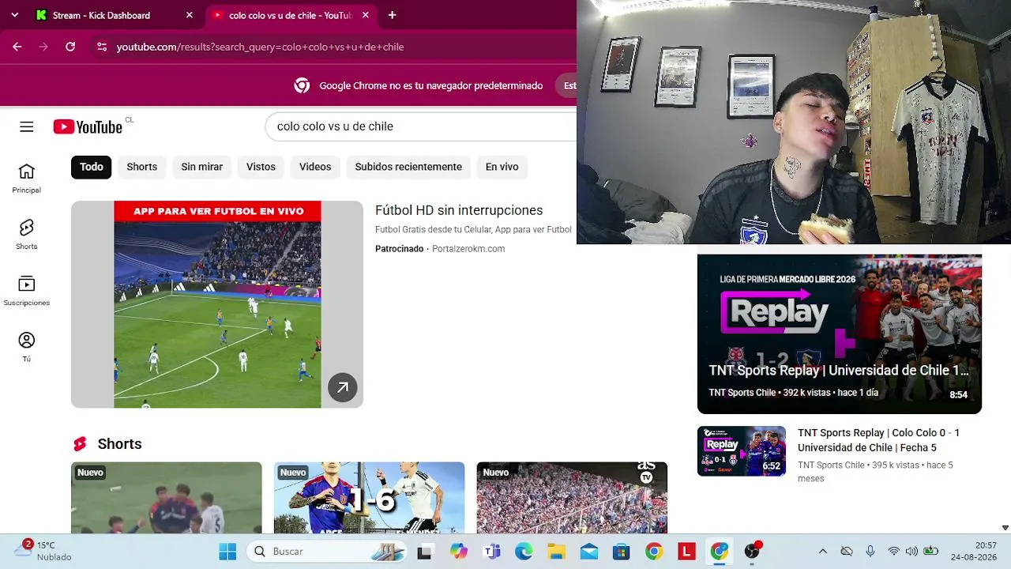Go to YouTube home via logo
This screenshot has width=1011, height=569.
(x=88, y=126)
